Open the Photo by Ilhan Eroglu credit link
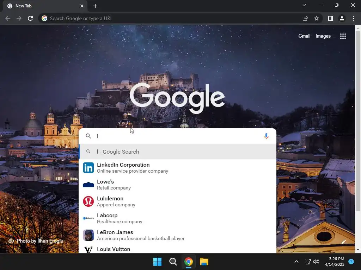This screenshot has width=361, height=270. pos(40,241)
